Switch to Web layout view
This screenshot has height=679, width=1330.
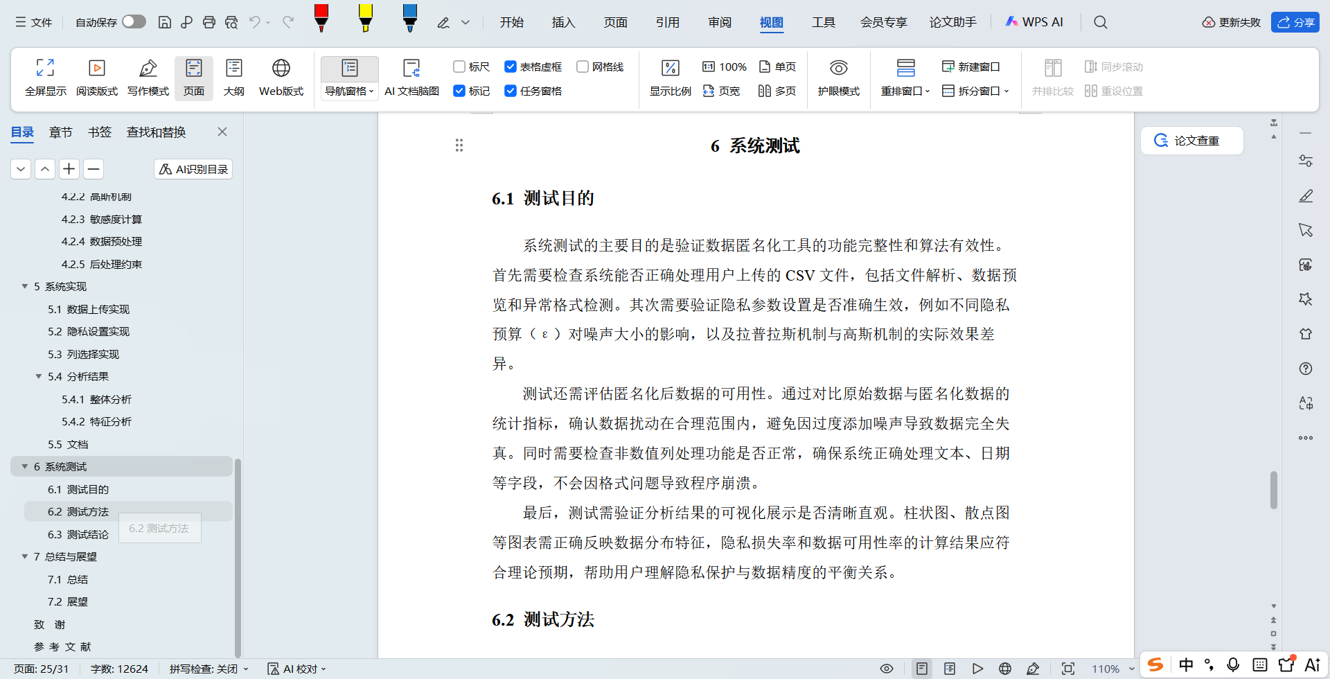281,77
